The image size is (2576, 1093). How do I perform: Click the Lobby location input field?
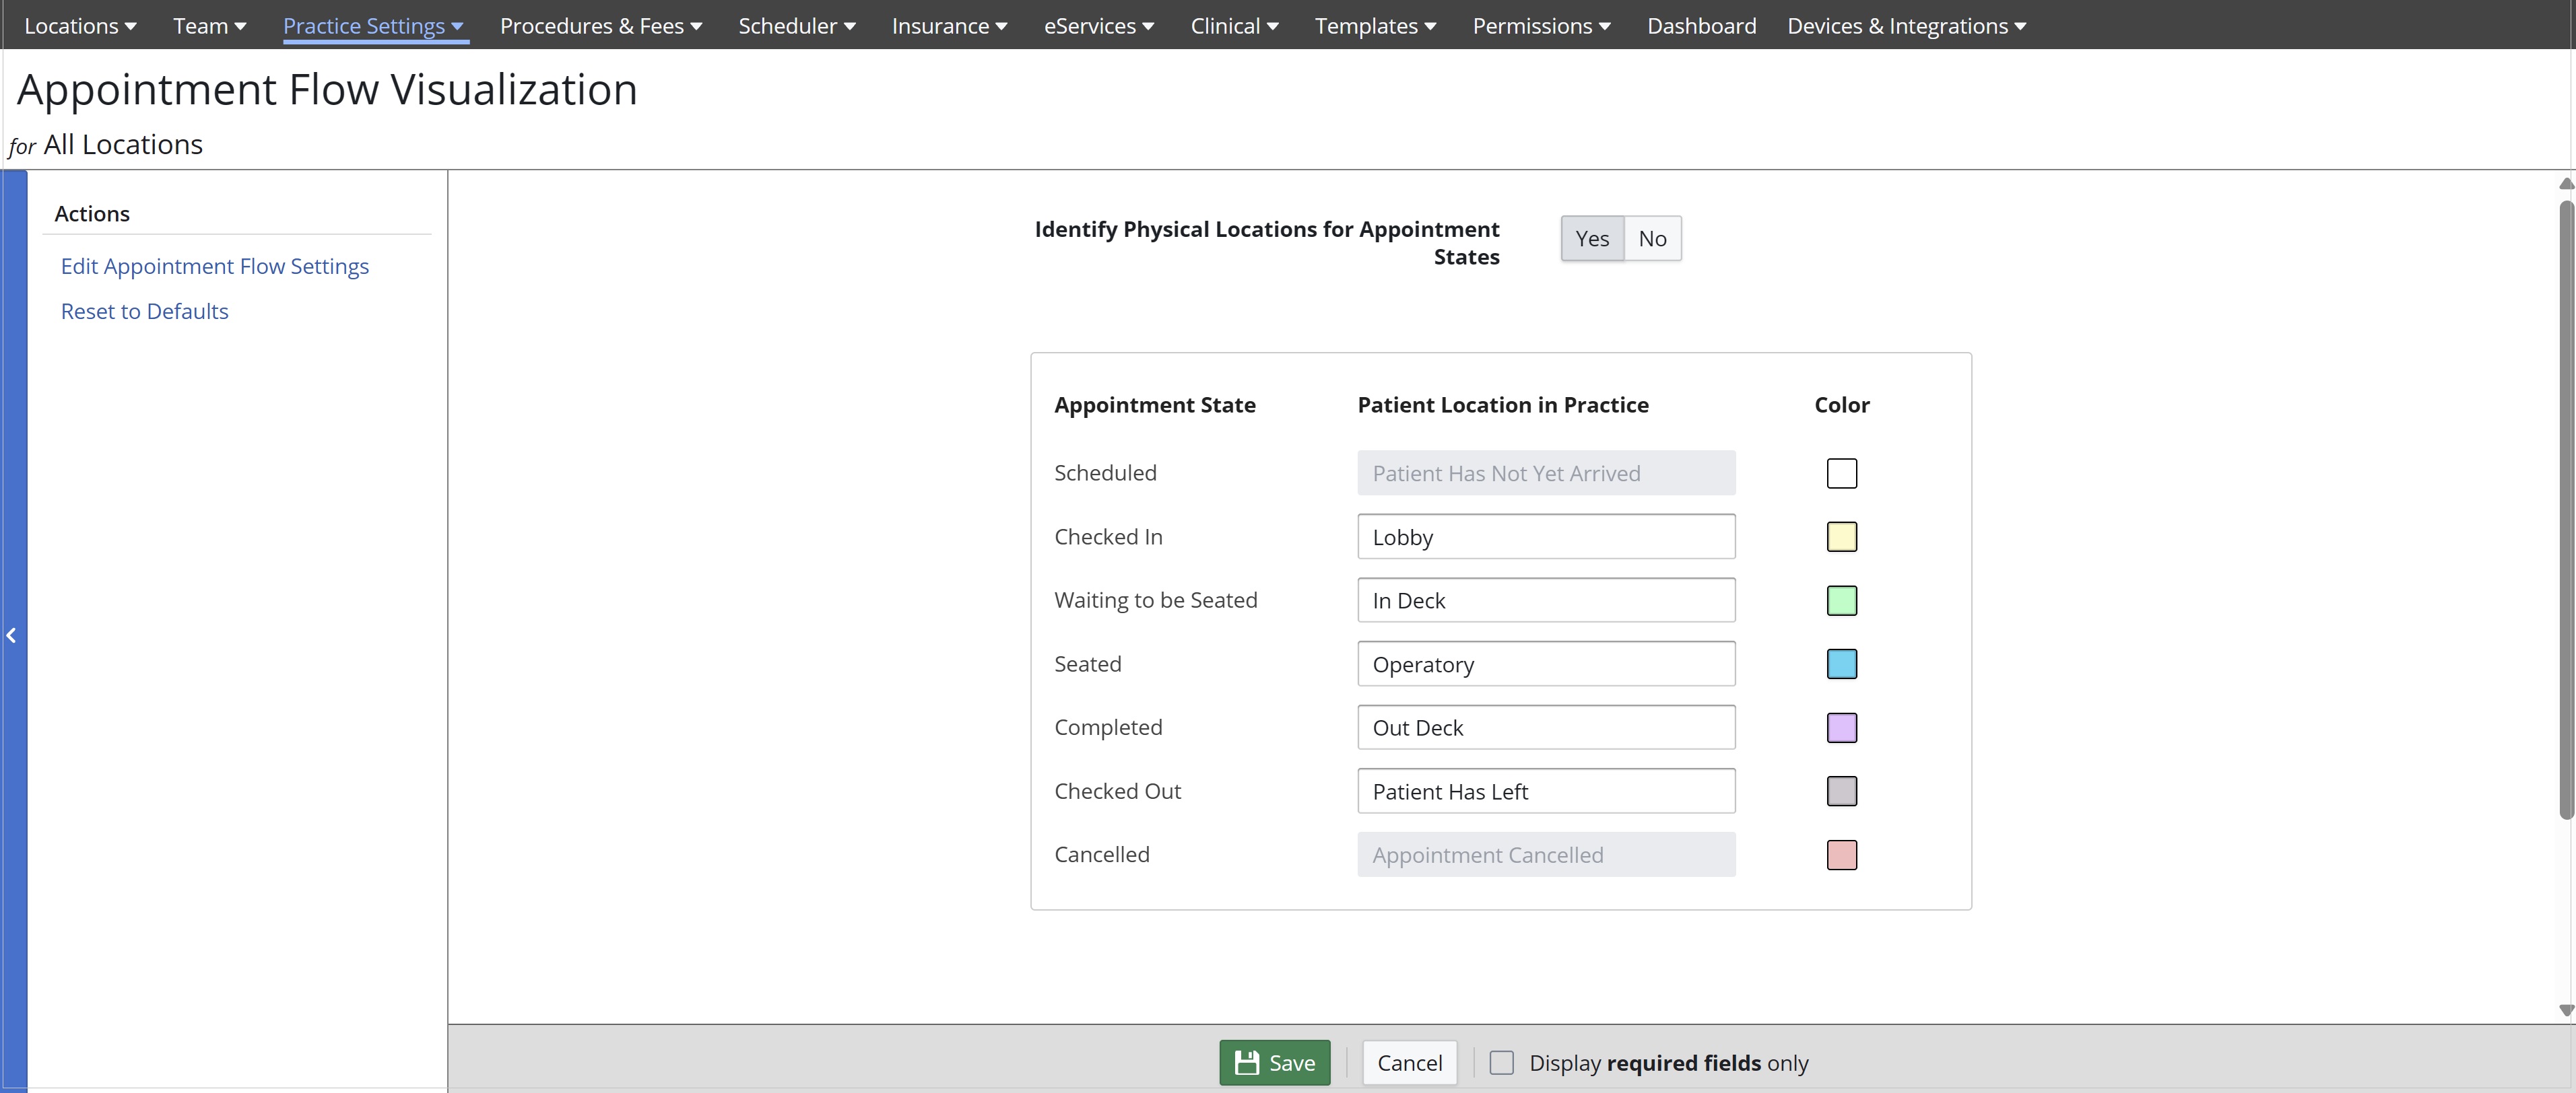click(1545, 536)
